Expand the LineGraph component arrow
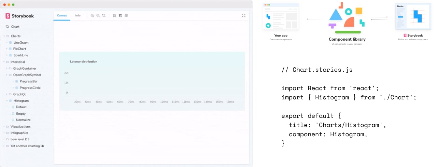The image size is (437, 167). (7, 43)
